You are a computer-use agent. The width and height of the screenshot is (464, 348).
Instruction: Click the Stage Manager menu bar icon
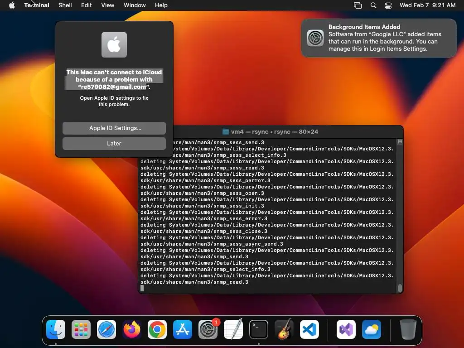coord(358,5)
